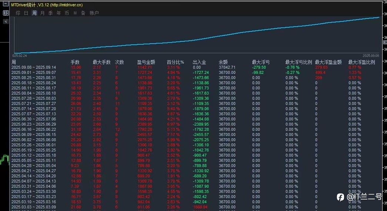Click the 最大浮亏比例 column header
This screenshot has width=387, height=211.
(299, 62)
